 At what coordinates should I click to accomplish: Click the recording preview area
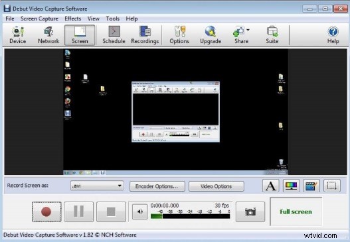[x=175, y=111]
